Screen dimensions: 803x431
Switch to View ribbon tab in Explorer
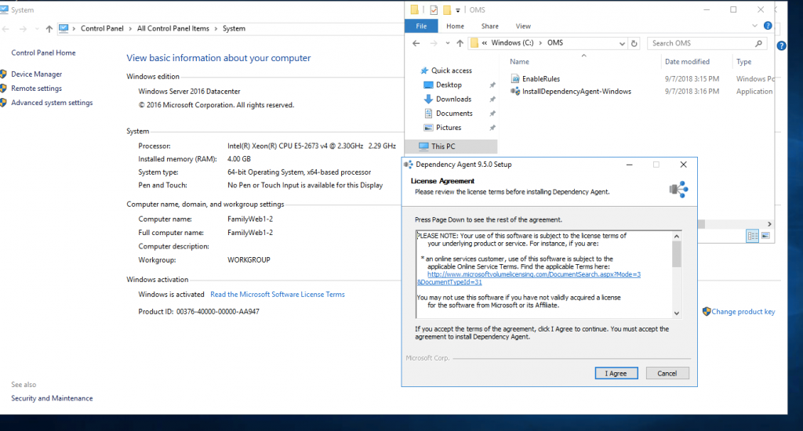[523, 26]
